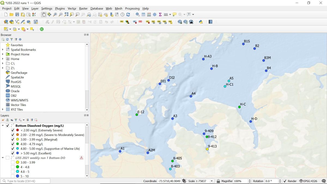Click the Zoom In magnifier tool
The width and height of the screenshot is (327, 184).
coord(55,14)
